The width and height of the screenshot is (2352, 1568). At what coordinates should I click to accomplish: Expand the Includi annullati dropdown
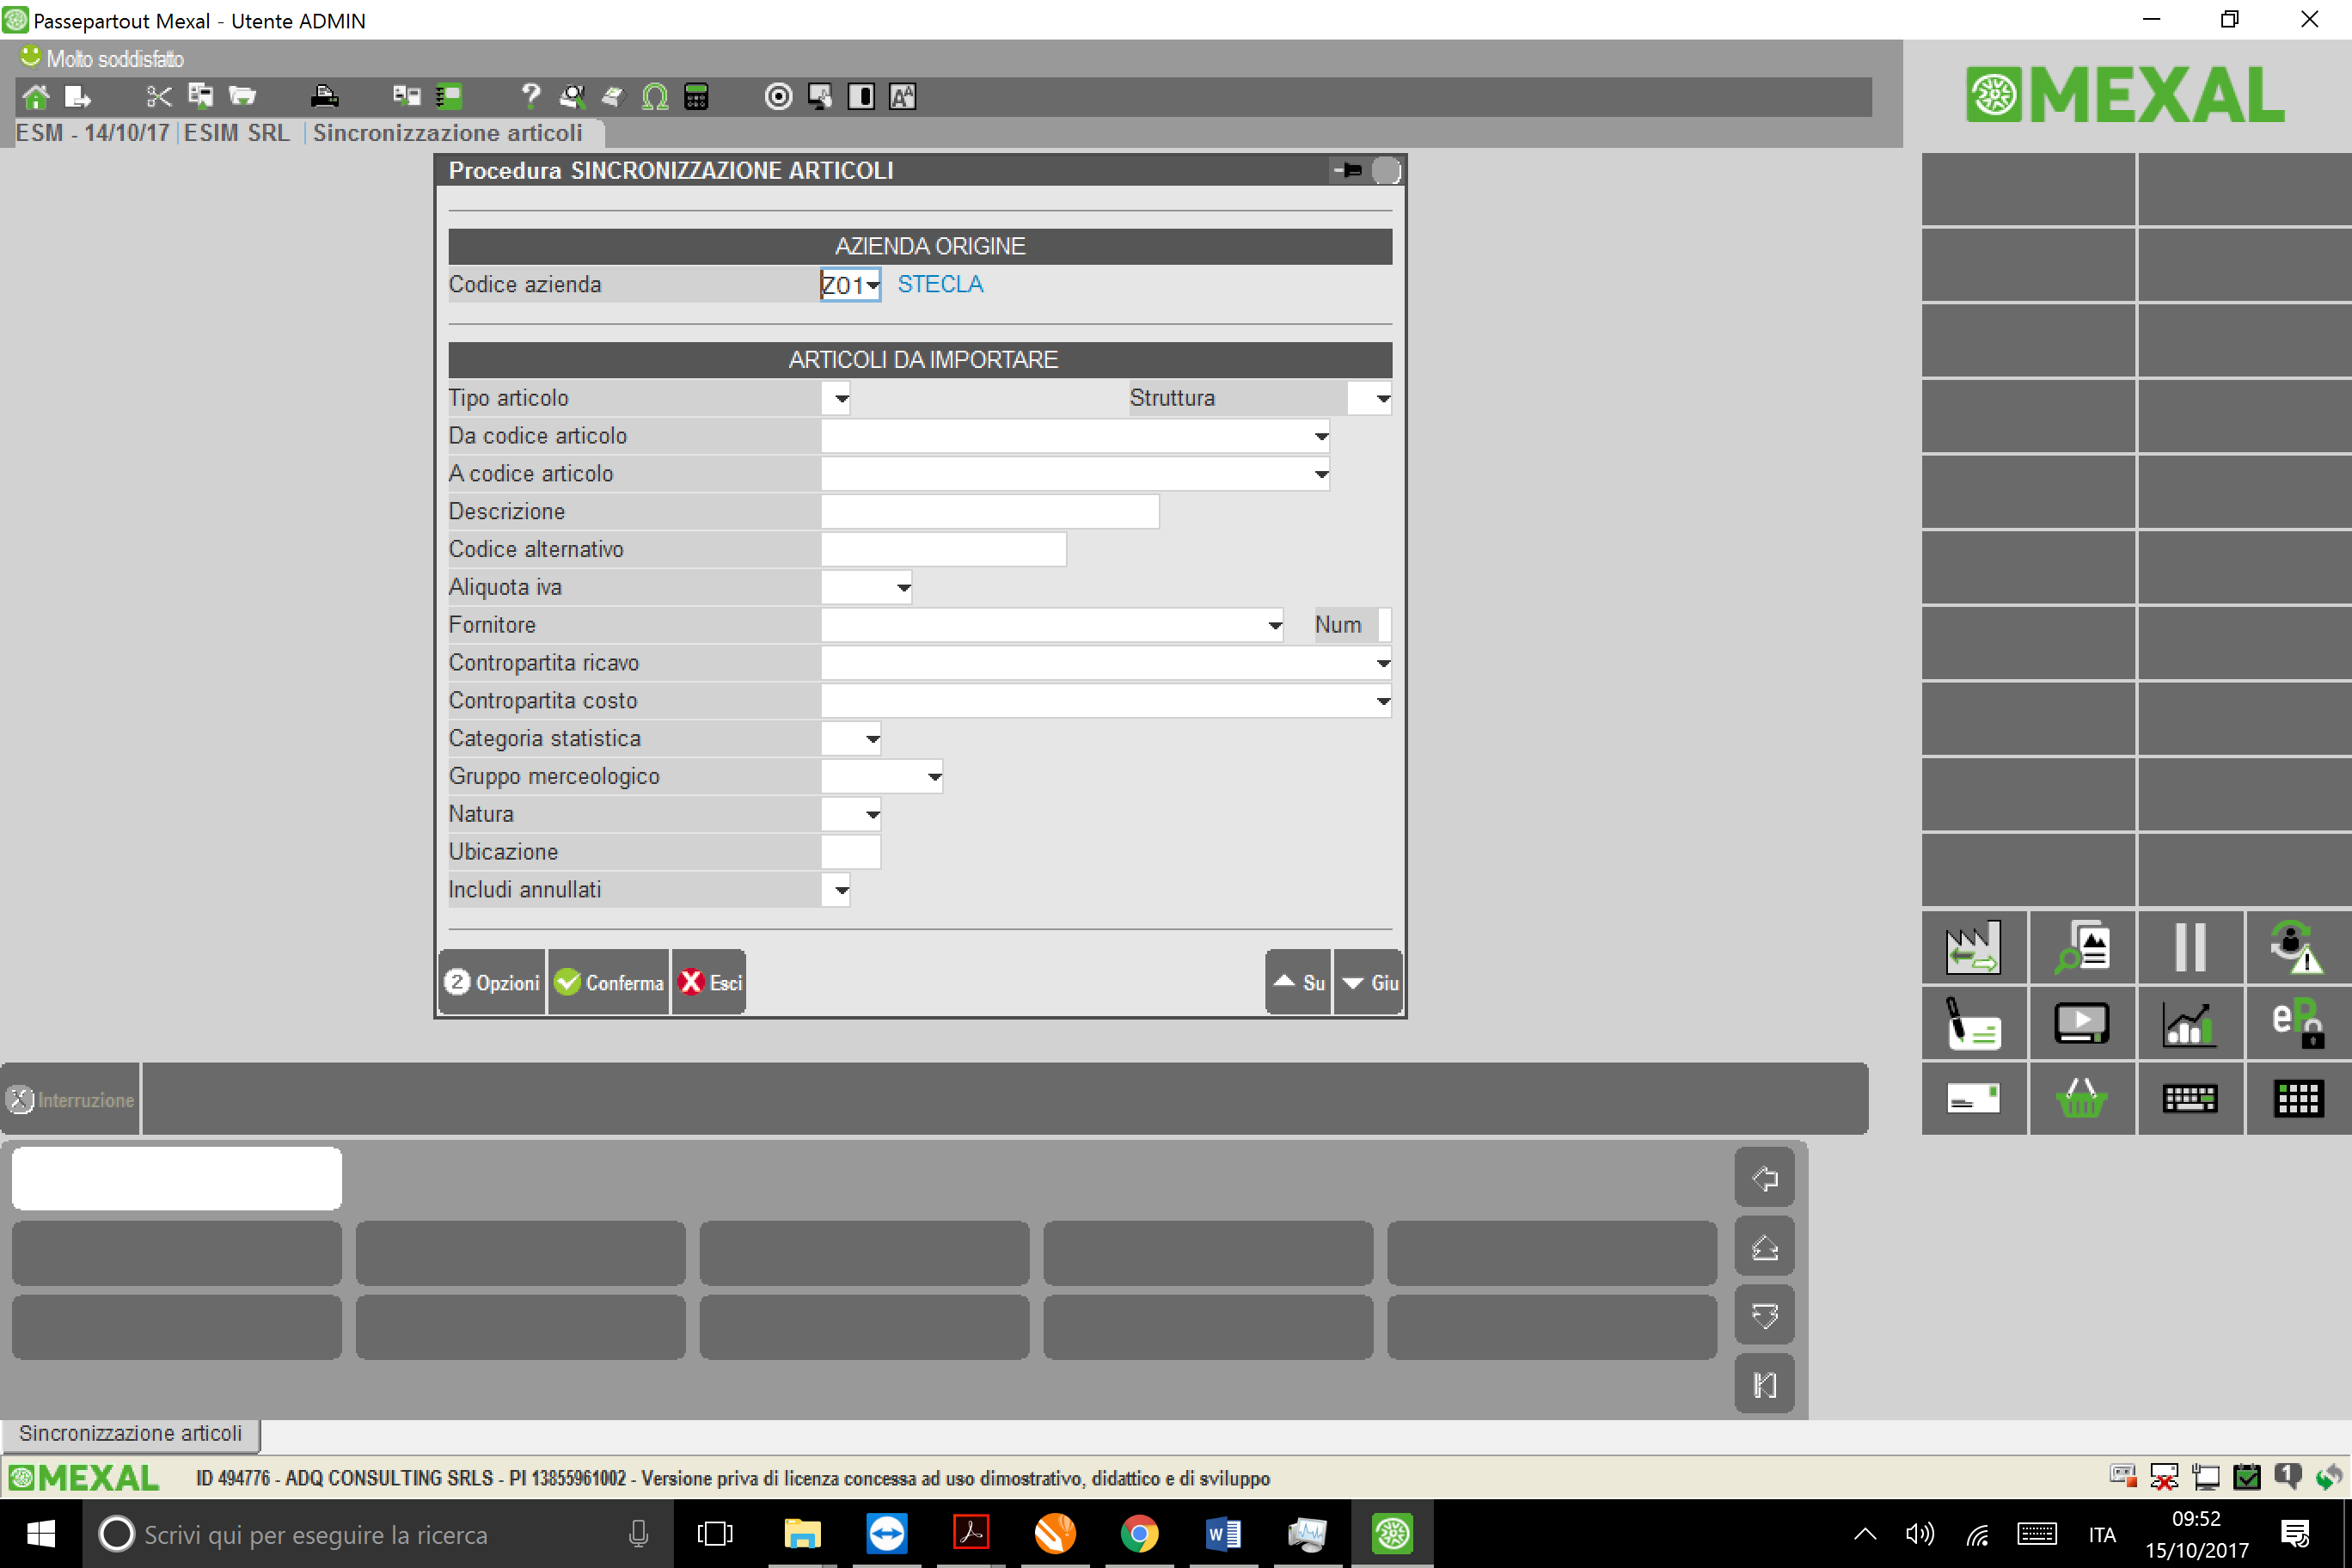(841, 890)
